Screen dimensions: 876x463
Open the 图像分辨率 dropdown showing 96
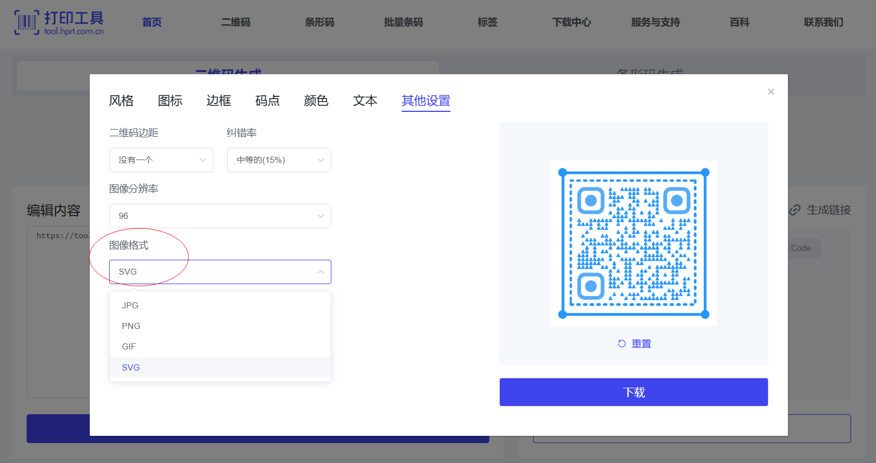(220, 216)
